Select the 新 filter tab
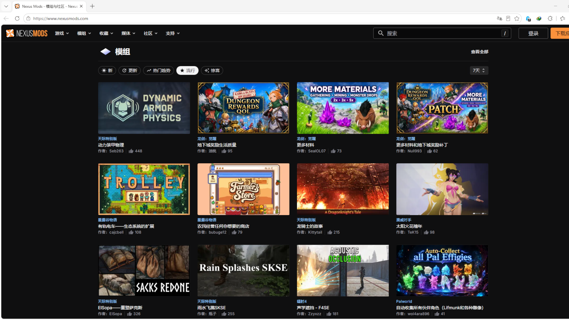The height and width of the screenshot is (320, 569). coord(107,71)
